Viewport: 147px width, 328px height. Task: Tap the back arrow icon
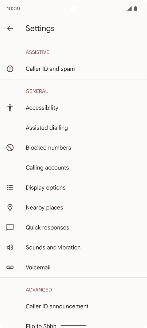[x=10, y=29]
